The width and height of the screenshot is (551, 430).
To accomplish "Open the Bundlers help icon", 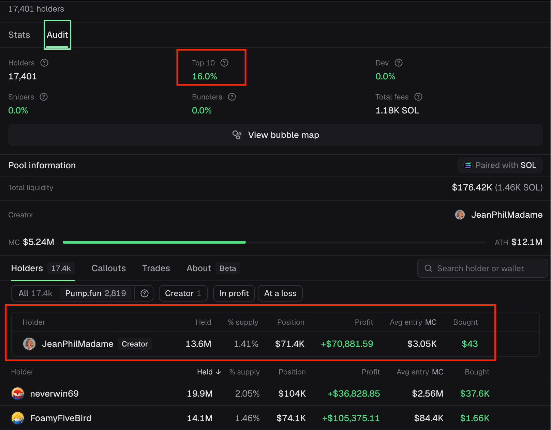I will [232, 97].
